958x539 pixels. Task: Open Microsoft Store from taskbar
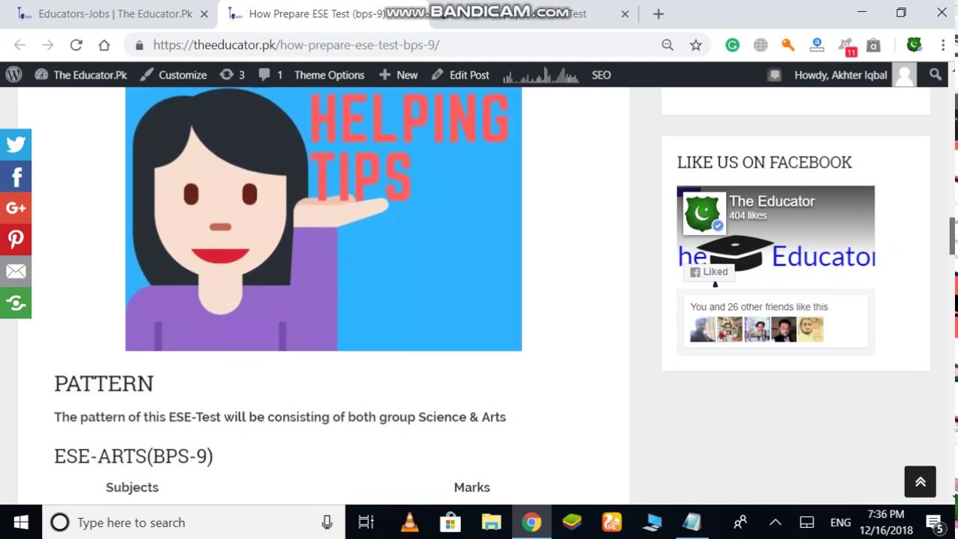pos(450,523)
